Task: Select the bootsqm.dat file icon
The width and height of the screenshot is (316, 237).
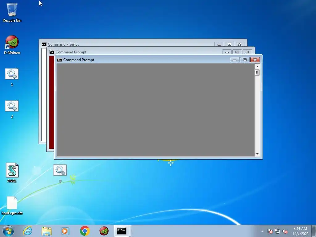Action: pyautogui.click(x=12, y=206)
